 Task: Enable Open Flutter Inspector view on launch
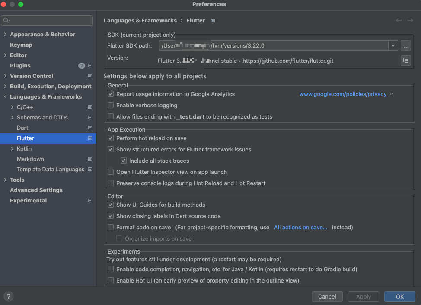click(111, 172)
